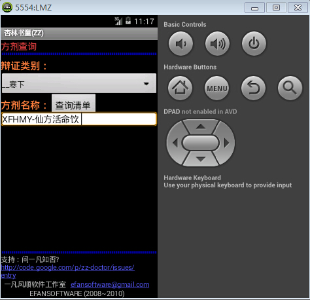Image resolution: width=310 pixels, height=300 pixels.
Task: Click the DPAD right arrow
Action: (x=227, y=143)
